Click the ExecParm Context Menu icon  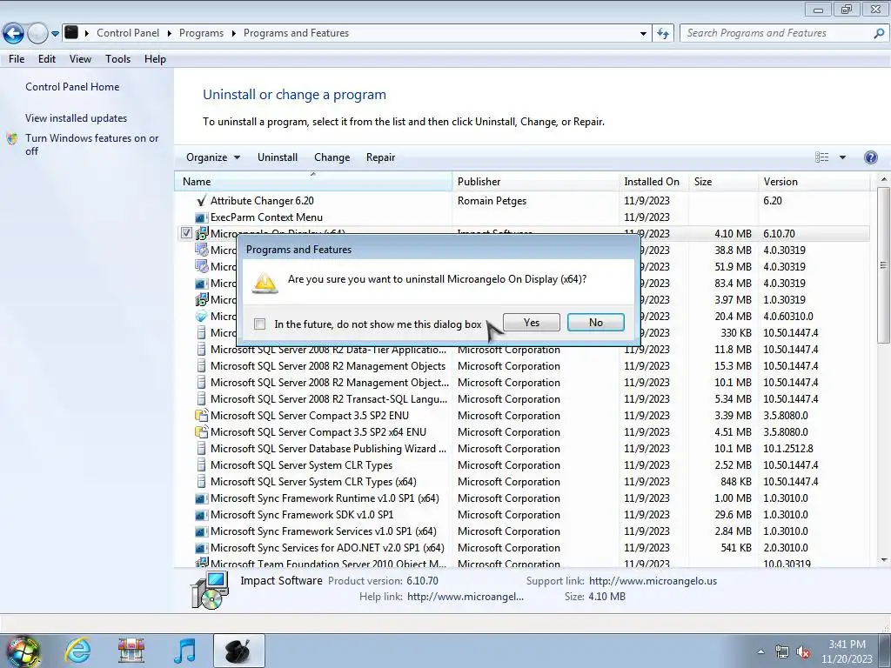pos(201,217)
